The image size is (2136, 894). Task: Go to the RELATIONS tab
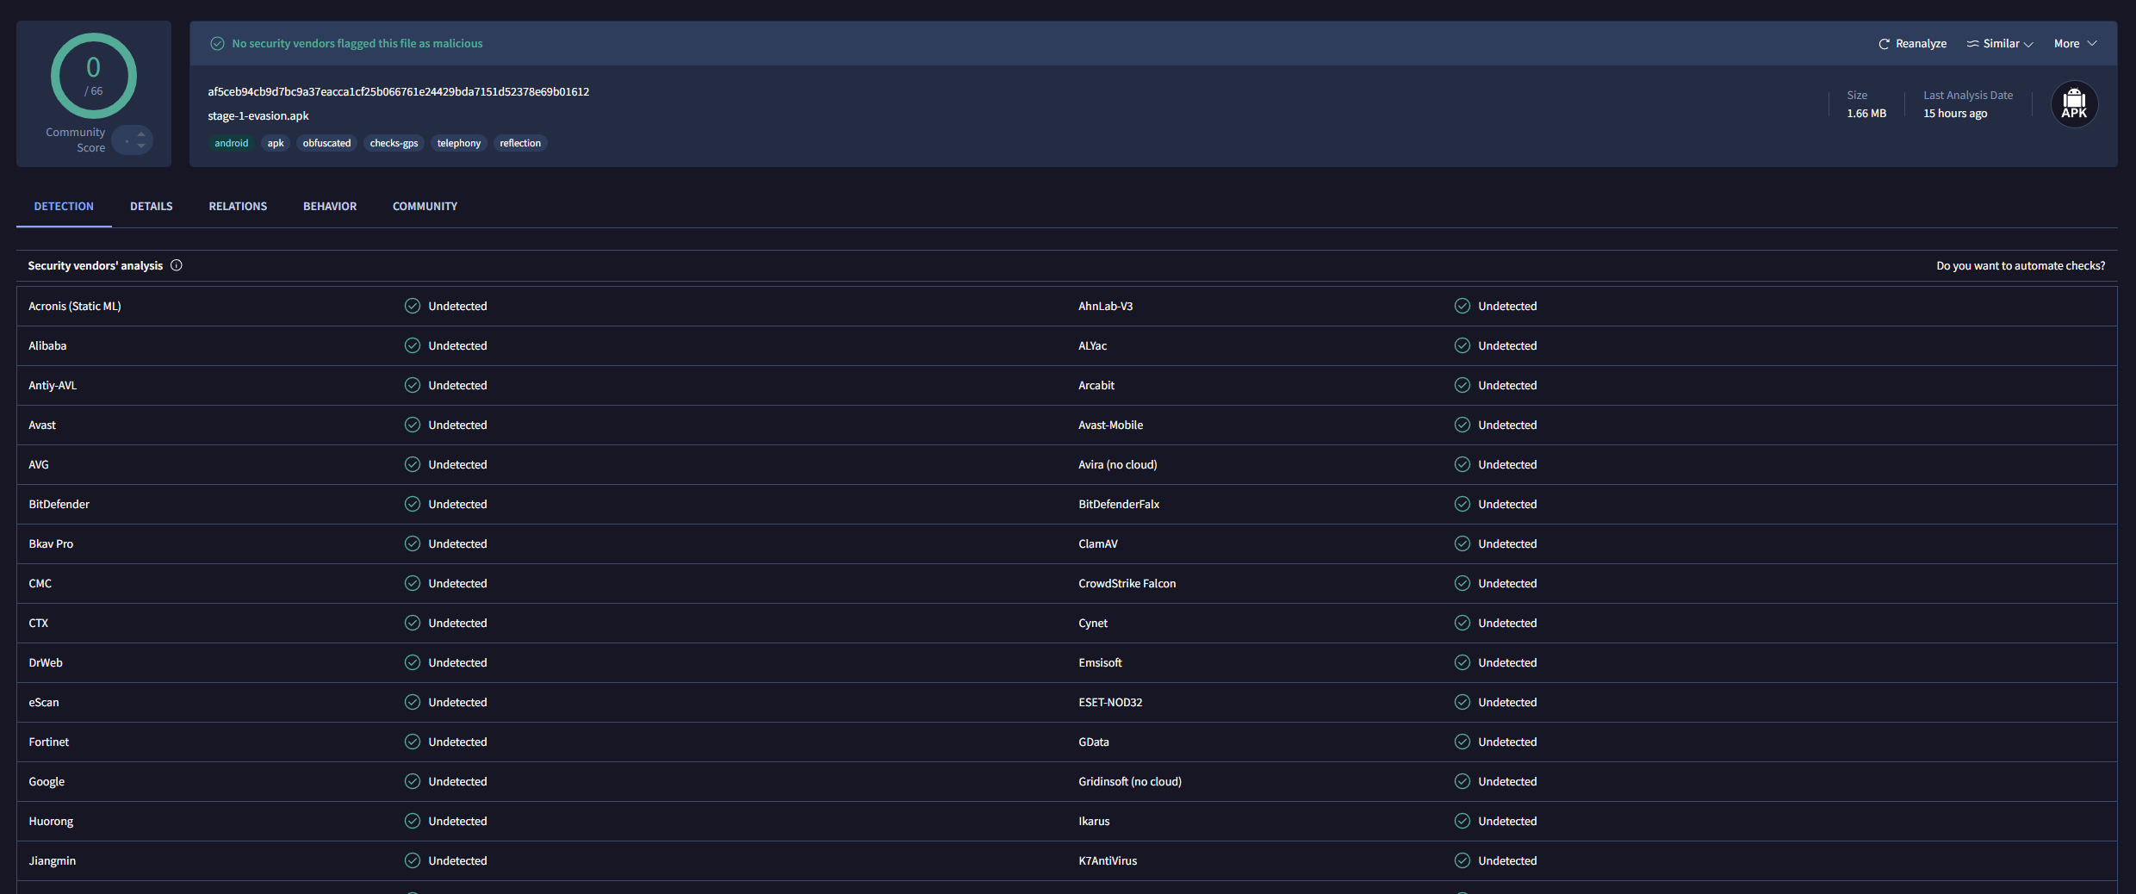238,207
